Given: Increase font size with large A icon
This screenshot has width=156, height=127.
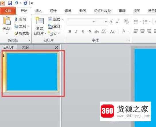Looking at the screenshot, I should tap(111, 21).
